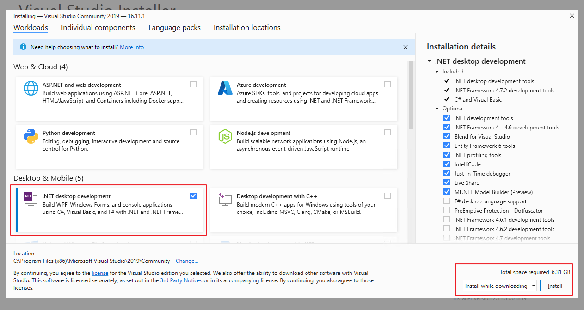This screenshot has height=310, width=584.
Task: Dismiss the 'Need help choosing' banner
Action: [406, 47]
